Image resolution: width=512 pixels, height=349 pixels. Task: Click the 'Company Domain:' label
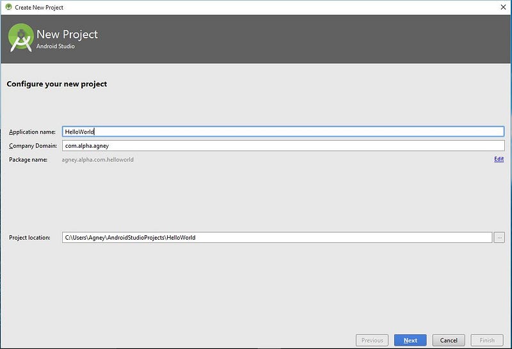tap(33, 146)
